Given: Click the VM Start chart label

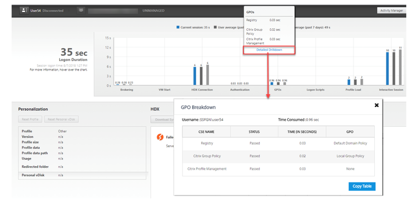Looking at the screenshot, I should click(x=164, y=90).
